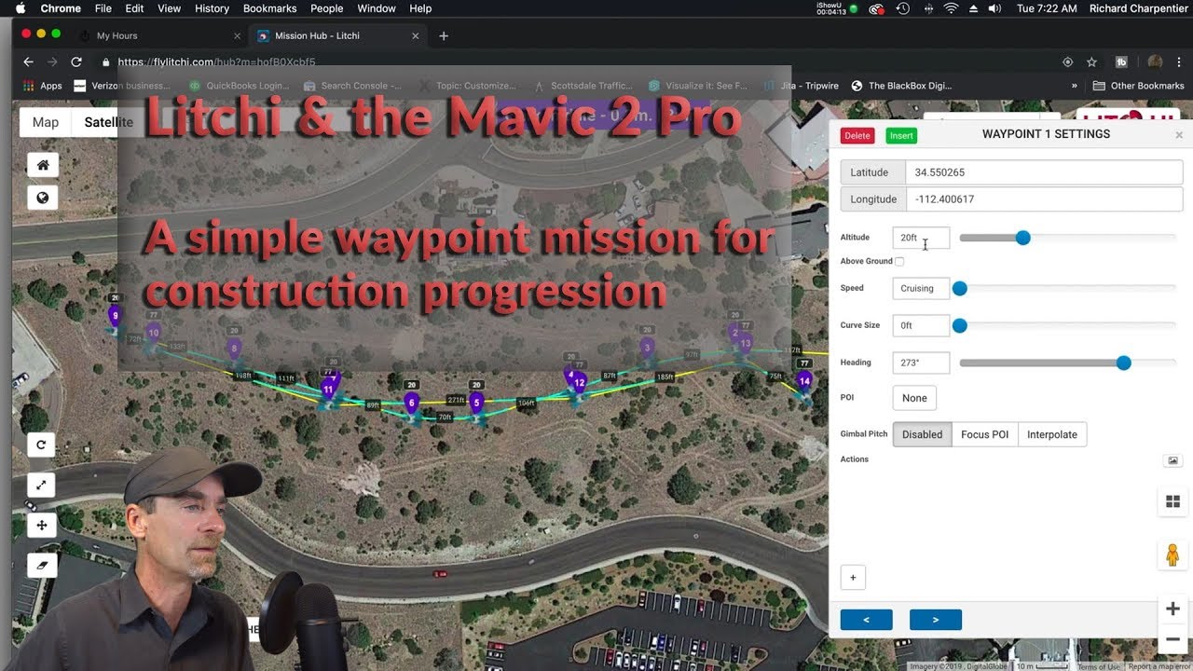Click the Curve Size 0ft field
Viewport: 1193px width, 671px height.
point(921,325)
